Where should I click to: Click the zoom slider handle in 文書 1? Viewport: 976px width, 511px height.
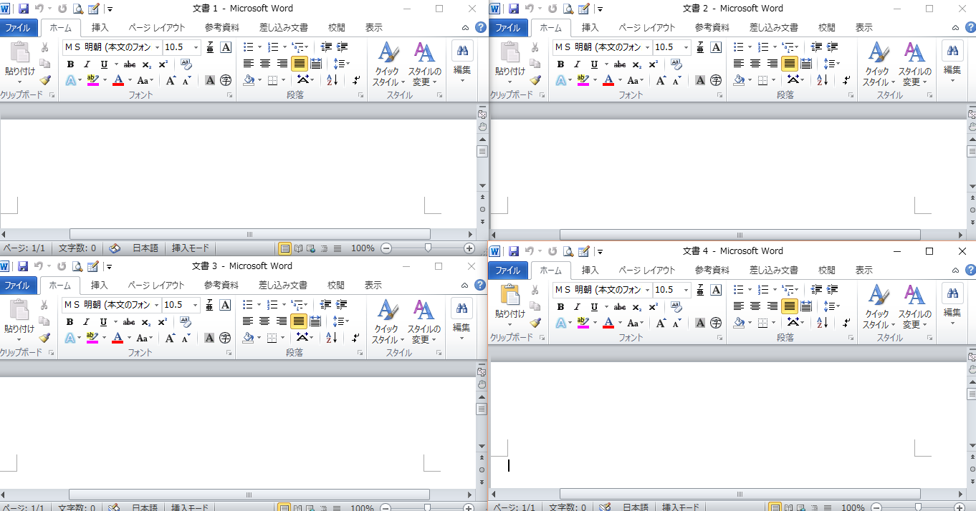coord(428,248)
